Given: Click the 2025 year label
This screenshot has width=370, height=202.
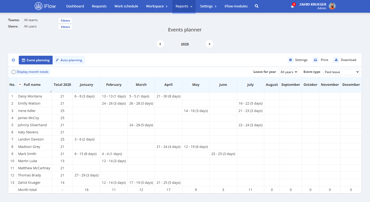Looking at the screenshot, I should (x=185, y=44).
